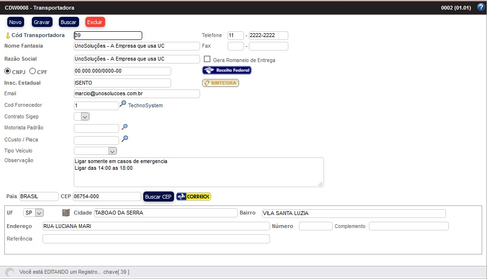Select the CPF radio option
The width and height of the screenshot is (487, 279).
pyautogui.click(x=33, y=71)
